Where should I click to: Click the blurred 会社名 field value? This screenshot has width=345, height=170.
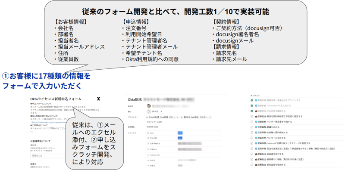click(187, 160)
